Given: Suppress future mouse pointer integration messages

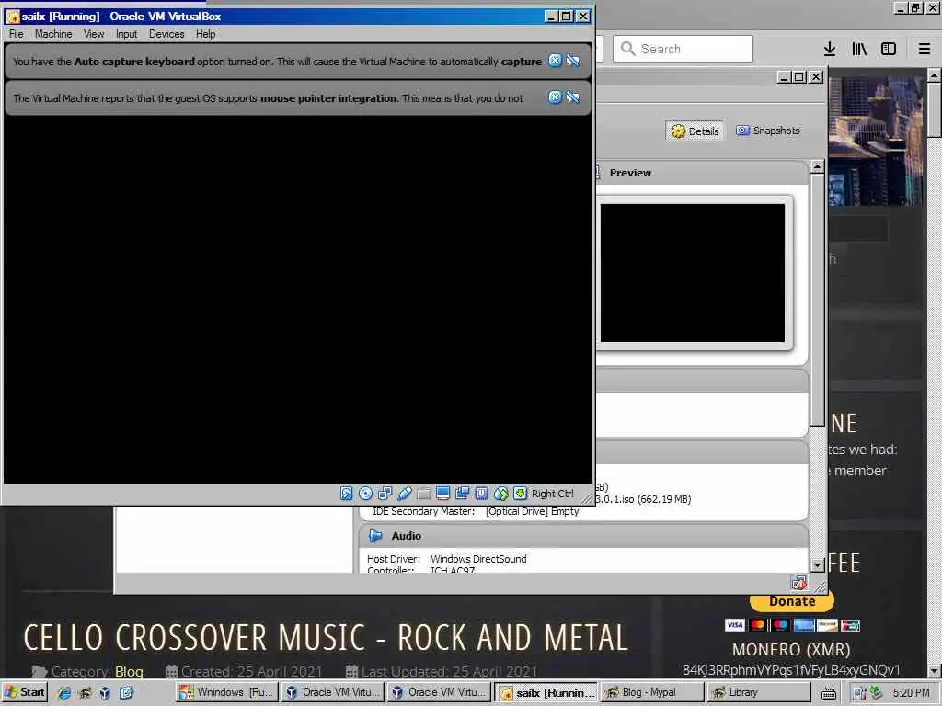Looking at the screenshot, I should tap(573, 97).
